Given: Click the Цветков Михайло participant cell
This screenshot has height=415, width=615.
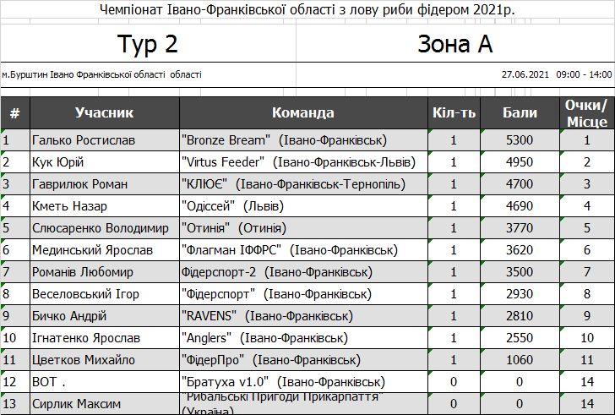Looking at the screenshot, I should click(105, 360).
